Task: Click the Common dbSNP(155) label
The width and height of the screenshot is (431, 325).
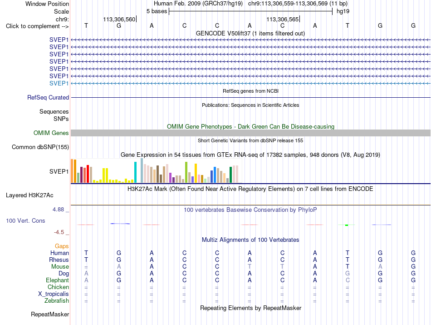Action: pos(40,147)
